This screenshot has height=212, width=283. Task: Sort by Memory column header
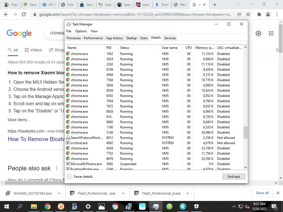pyautogui.click(x=205, y=48)
